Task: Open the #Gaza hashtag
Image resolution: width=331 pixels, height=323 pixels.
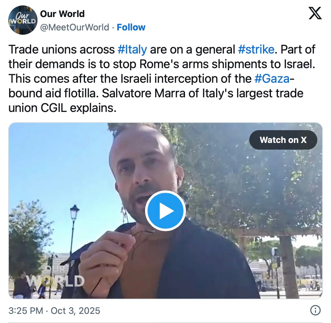Action: click(x=272, y=79)
